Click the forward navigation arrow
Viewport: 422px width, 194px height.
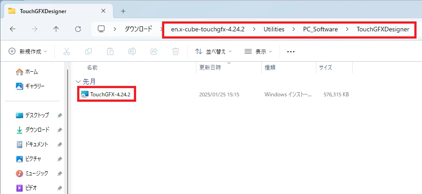(34, 29)
